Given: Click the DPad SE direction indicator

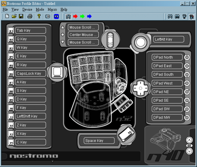Looking at the screenshot, I should pos(187,100).
